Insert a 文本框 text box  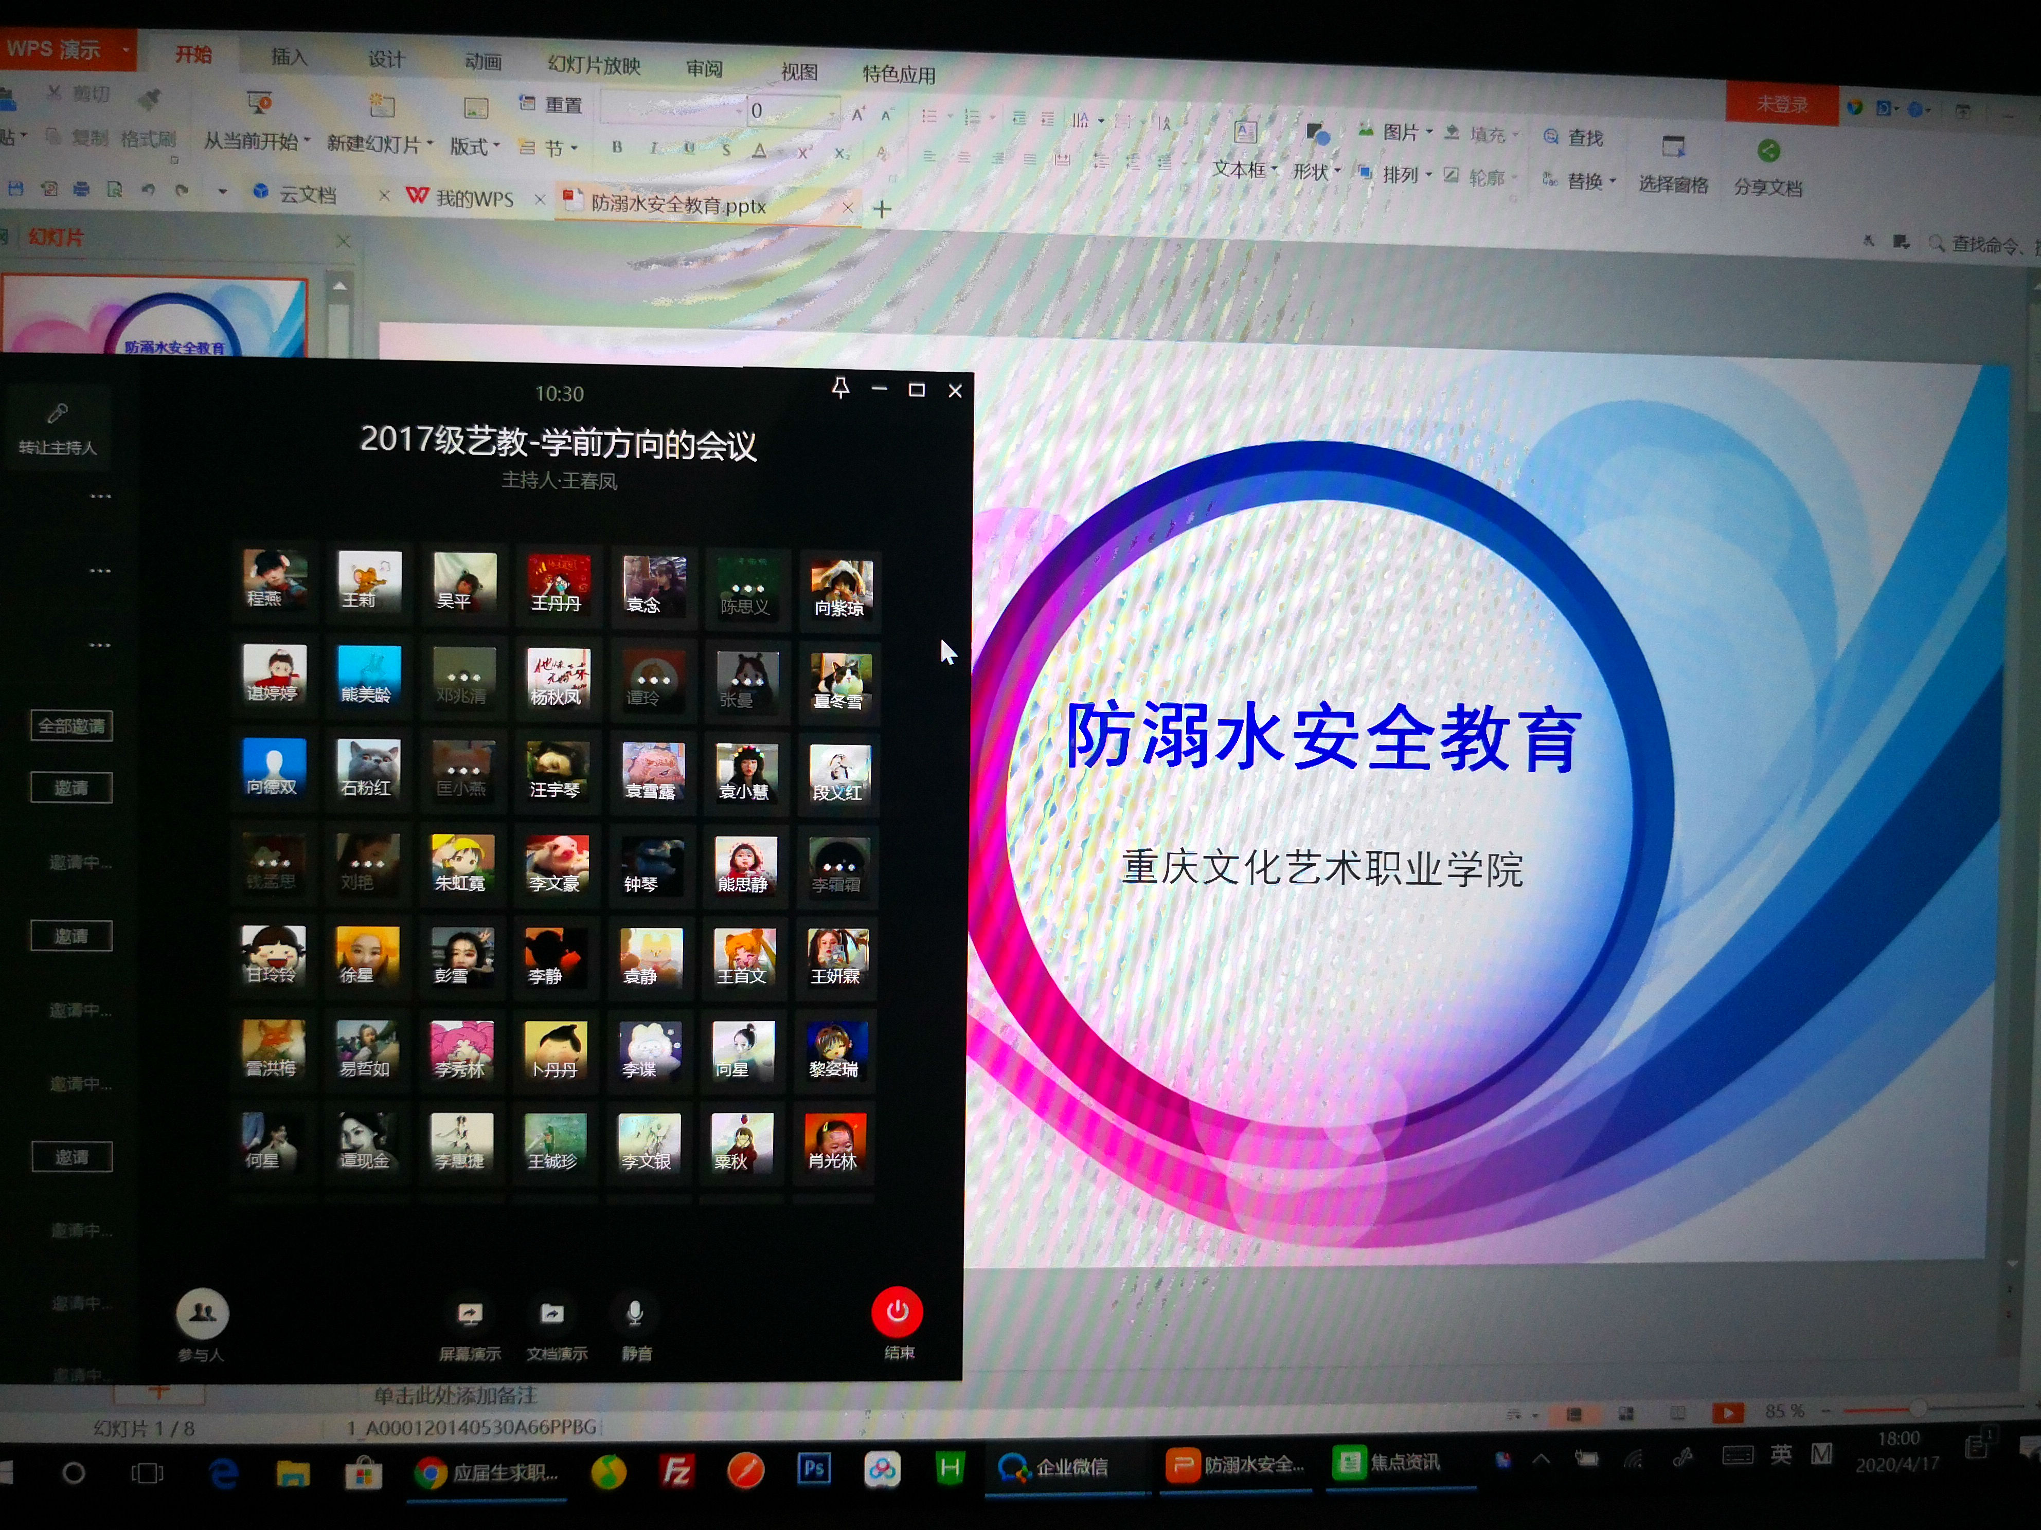point(1244,149)
